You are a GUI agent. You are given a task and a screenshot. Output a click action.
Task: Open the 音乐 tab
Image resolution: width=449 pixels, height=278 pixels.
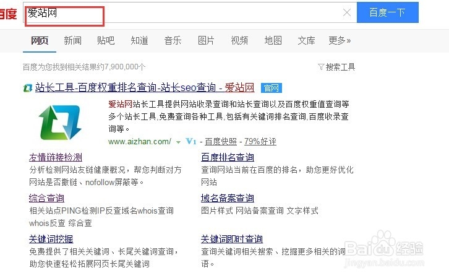click(x=173, y=40)
